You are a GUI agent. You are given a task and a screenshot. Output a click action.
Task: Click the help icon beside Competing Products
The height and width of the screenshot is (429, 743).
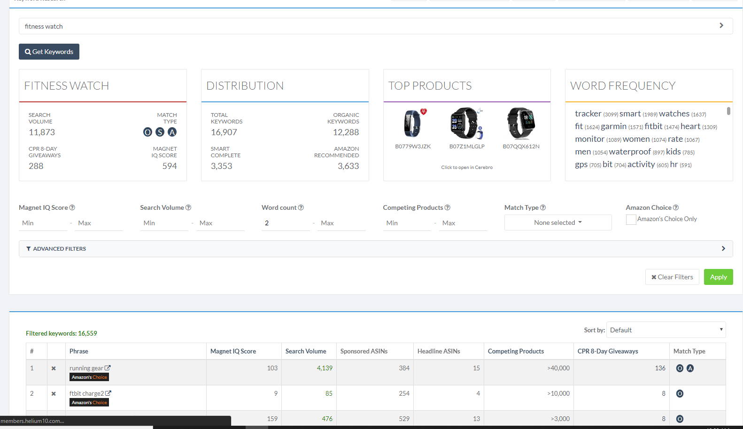tap(448, 207)
